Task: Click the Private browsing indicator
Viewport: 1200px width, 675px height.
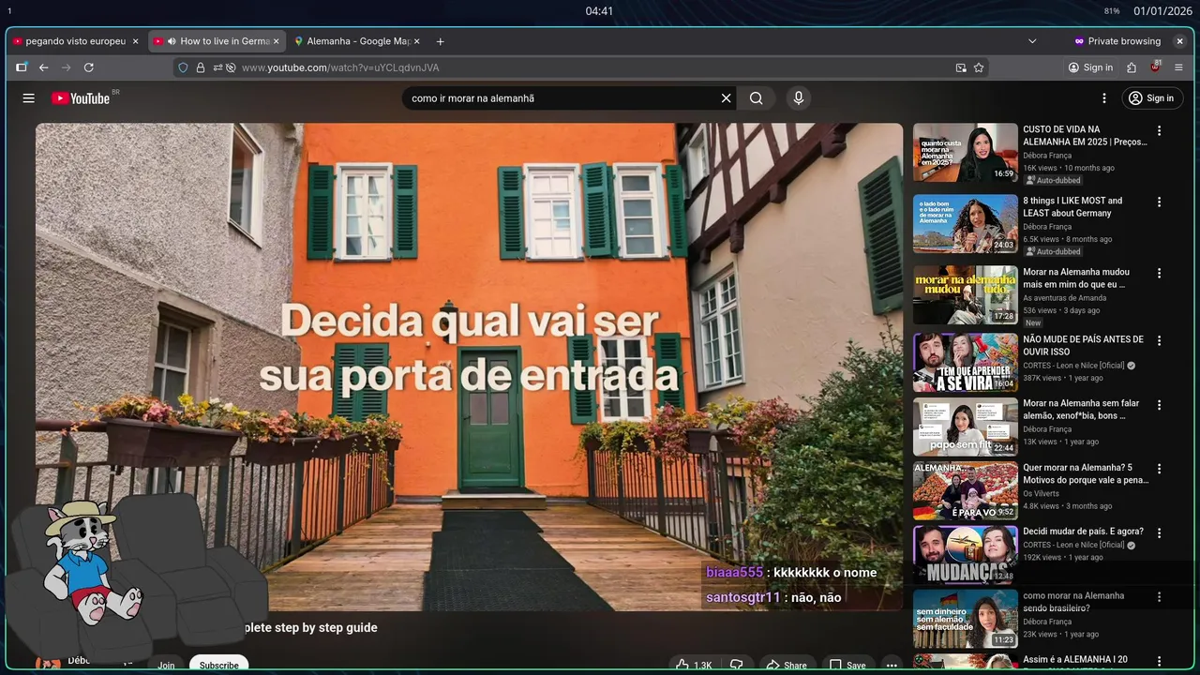Action: pos(1117,41)
